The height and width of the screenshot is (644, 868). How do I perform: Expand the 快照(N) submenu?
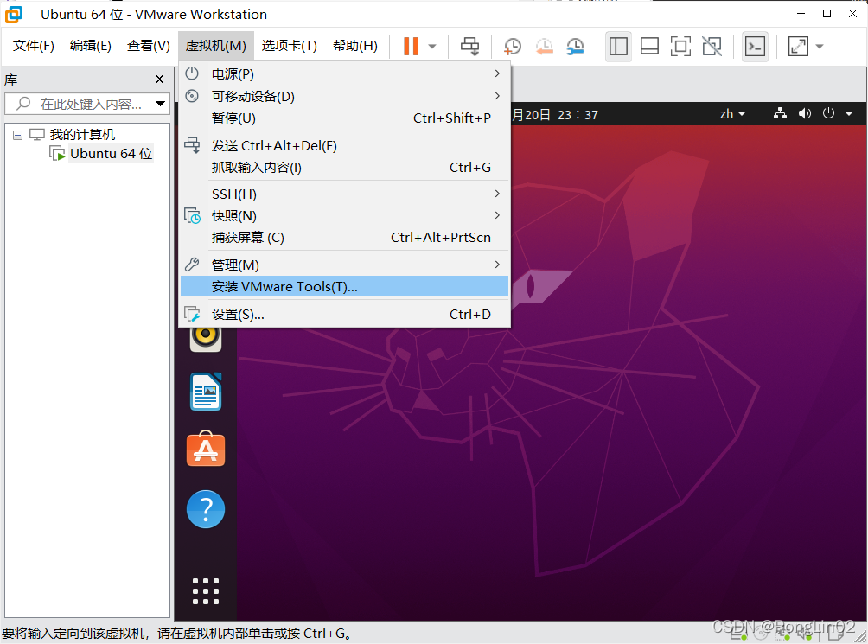(x=344, y=216)
